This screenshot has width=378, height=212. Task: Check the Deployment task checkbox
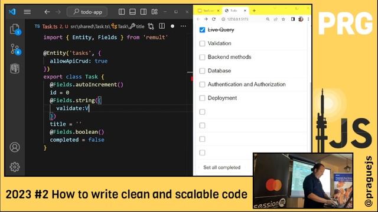coord(202,98)
